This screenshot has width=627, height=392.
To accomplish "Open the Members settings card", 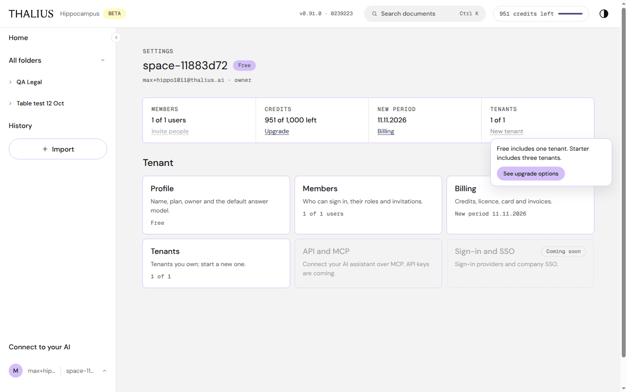I will (x=368, y=205).
